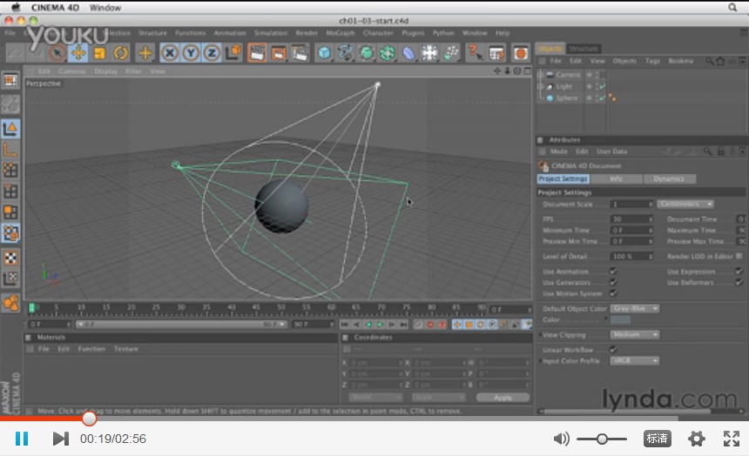The width and height of the screenshot is (749, 456).
Task: Switch to the Info tab
Action: (x=616, y=178)
